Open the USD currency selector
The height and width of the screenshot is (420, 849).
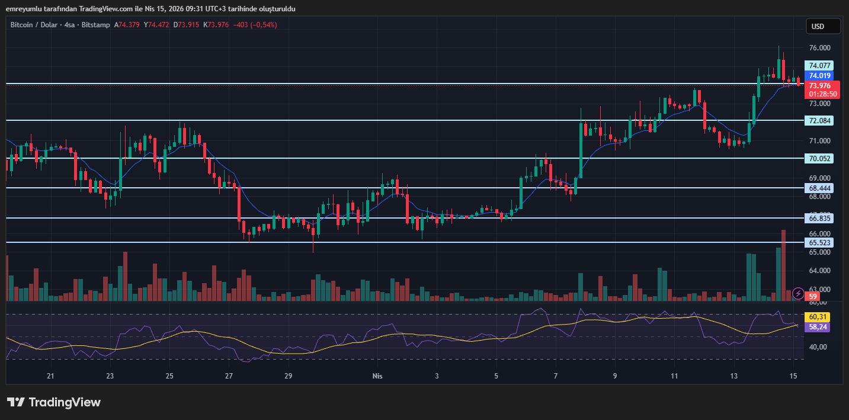pyautogui.click(x=824, y=26)
